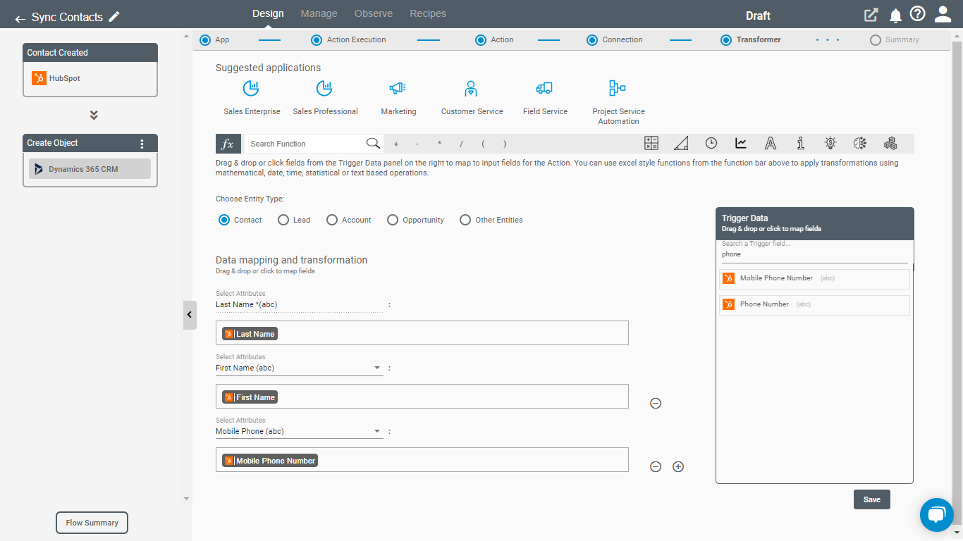
Task: Open the flow in a new window icon
Action: click(871, 15)
